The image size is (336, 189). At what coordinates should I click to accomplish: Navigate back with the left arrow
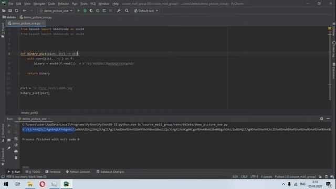[25, 10]
